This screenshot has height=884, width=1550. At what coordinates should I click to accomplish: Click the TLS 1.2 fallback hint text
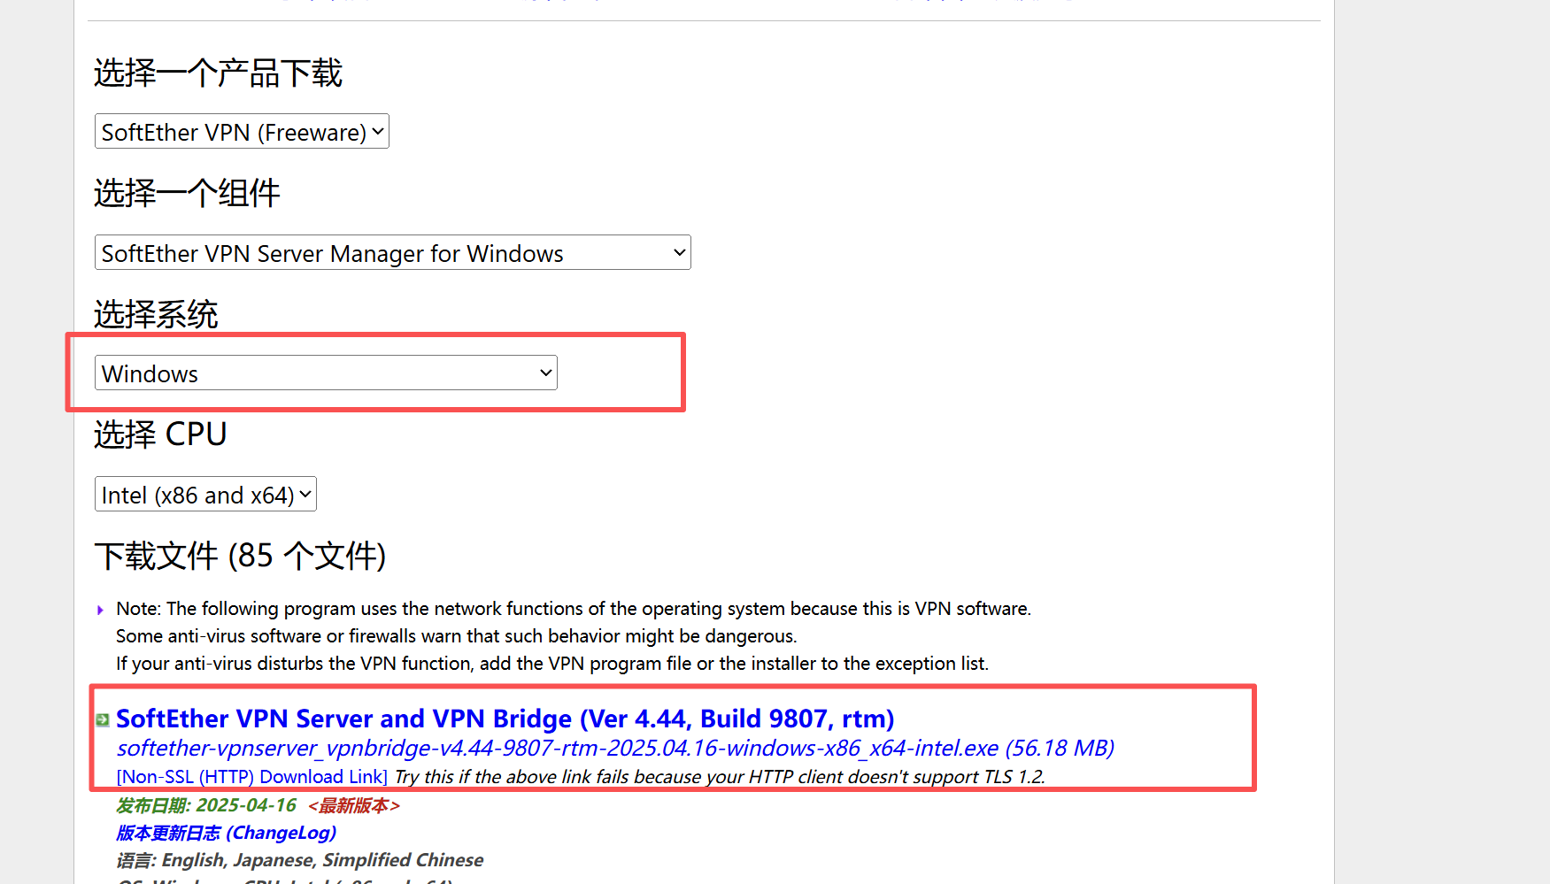coord(719,777)
